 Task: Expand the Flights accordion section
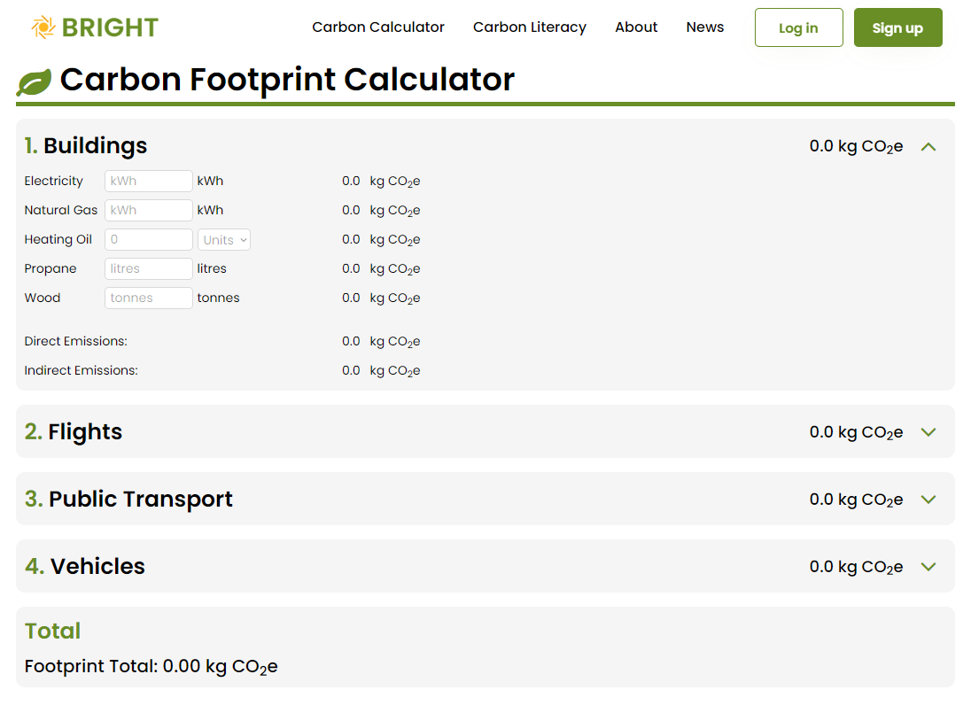pos(928,432)
